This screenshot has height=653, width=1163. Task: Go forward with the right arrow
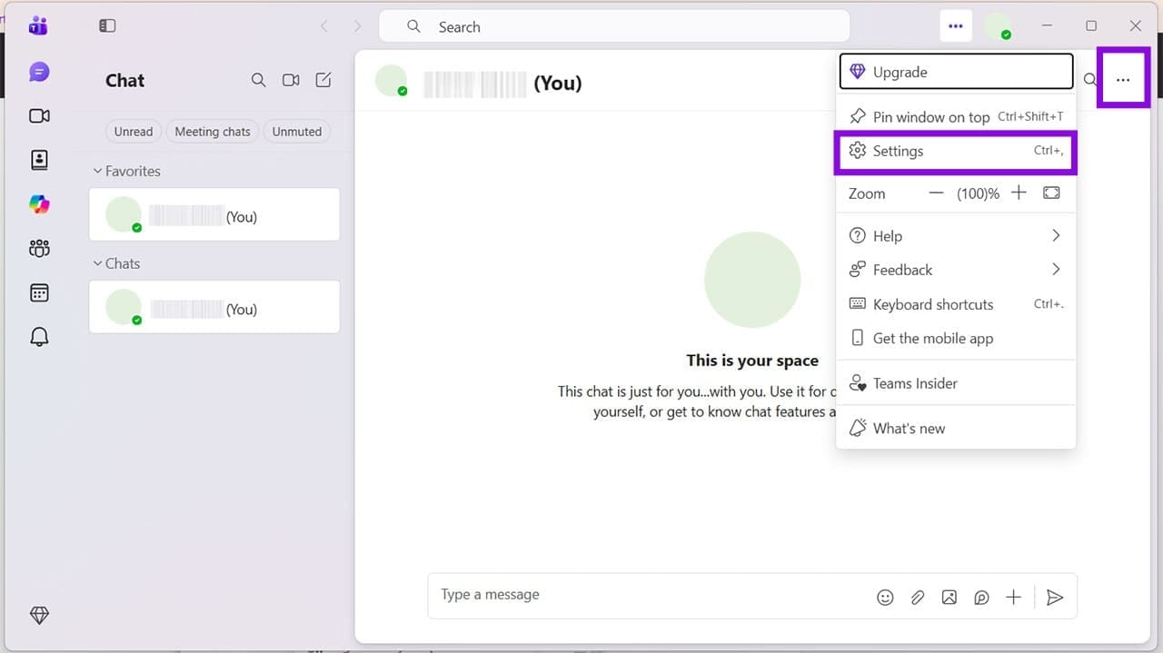[x=357, y=26]
